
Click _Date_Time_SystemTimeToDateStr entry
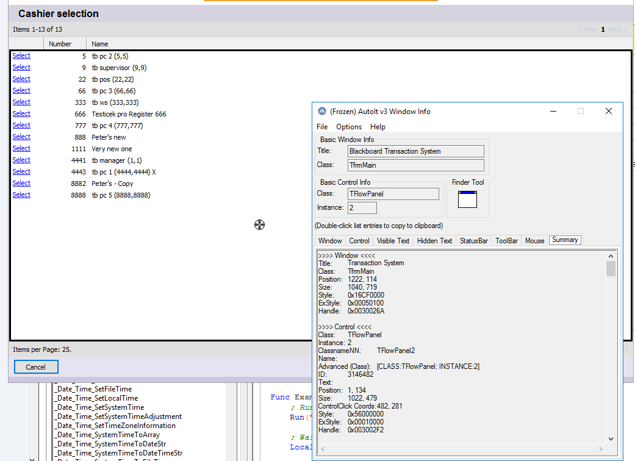110,444
